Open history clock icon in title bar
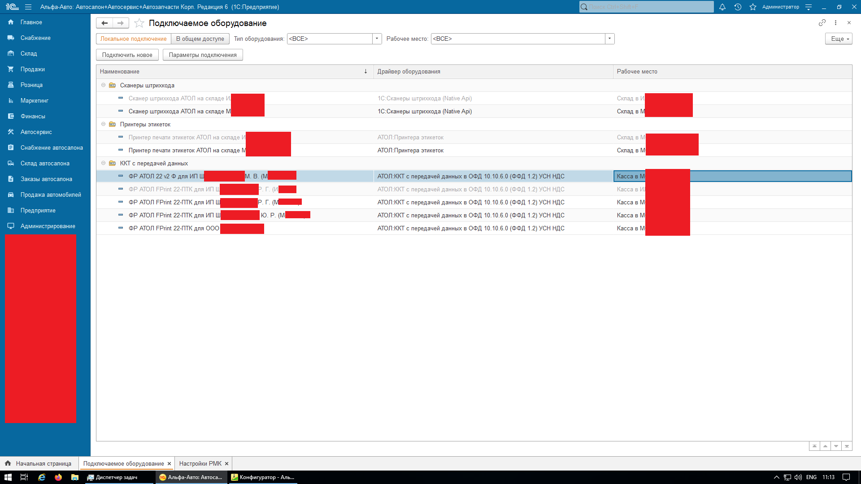This screenshot has height=484, width=861. (738, 7)
